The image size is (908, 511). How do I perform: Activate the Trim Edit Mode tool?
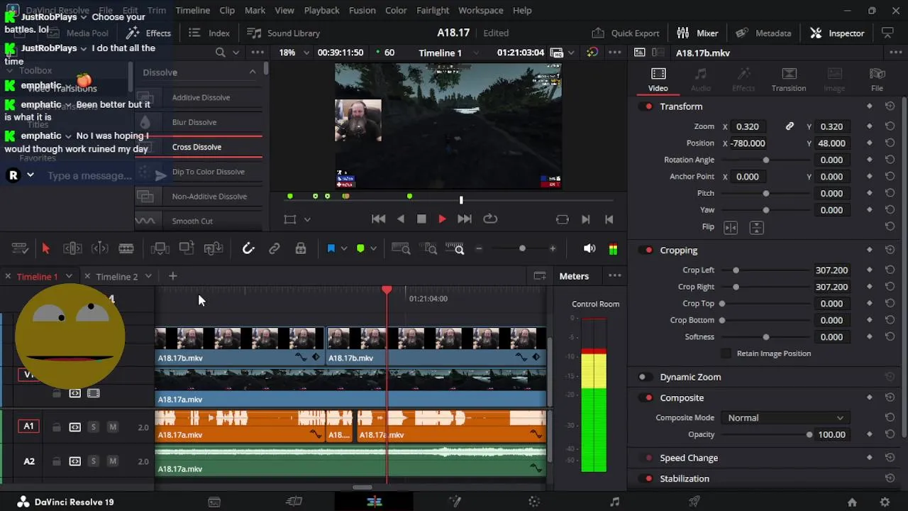72,248
